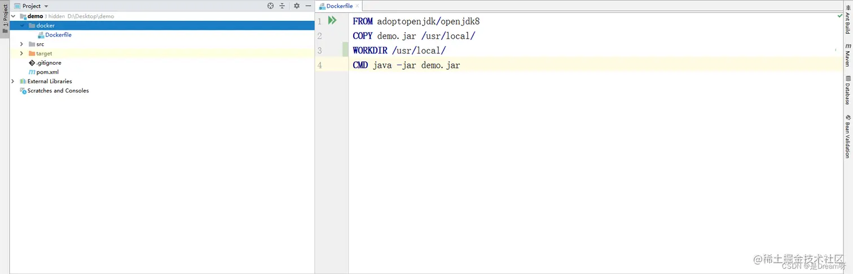Viewport: 853px width, 274px height.
Task: Open the Bean Validation tool window
Action: point(847,137)
